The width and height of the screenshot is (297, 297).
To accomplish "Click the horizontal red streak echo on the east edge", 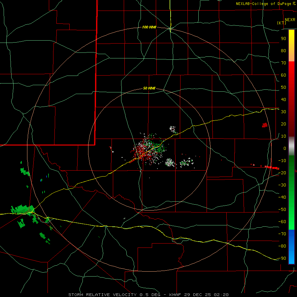I will coord(272,167).
